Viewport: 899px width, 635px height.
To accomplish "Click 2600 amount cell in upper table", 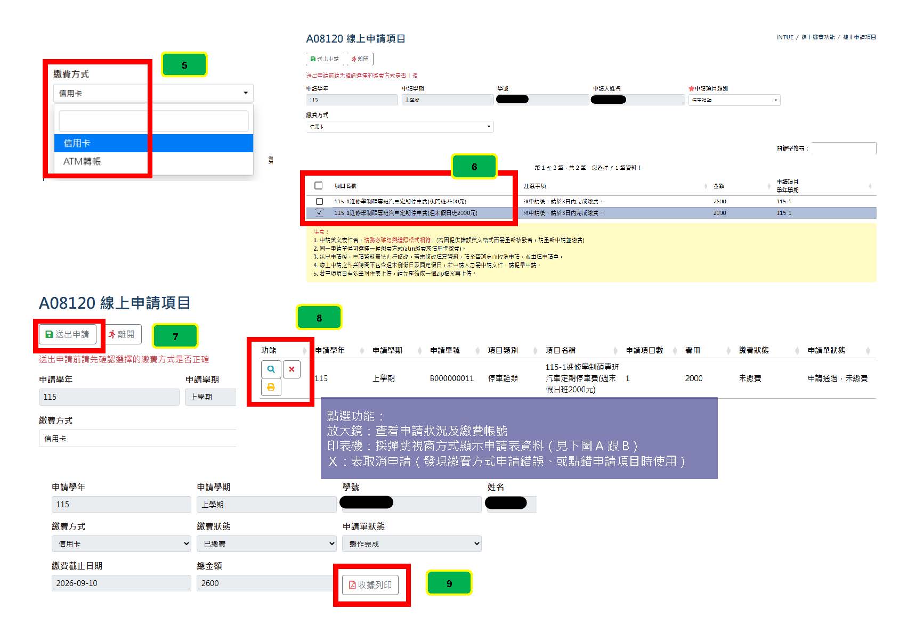I will click(720, 202).
